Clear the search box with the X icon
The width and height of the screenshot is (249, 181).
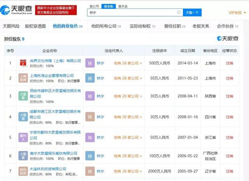(179, 12)
